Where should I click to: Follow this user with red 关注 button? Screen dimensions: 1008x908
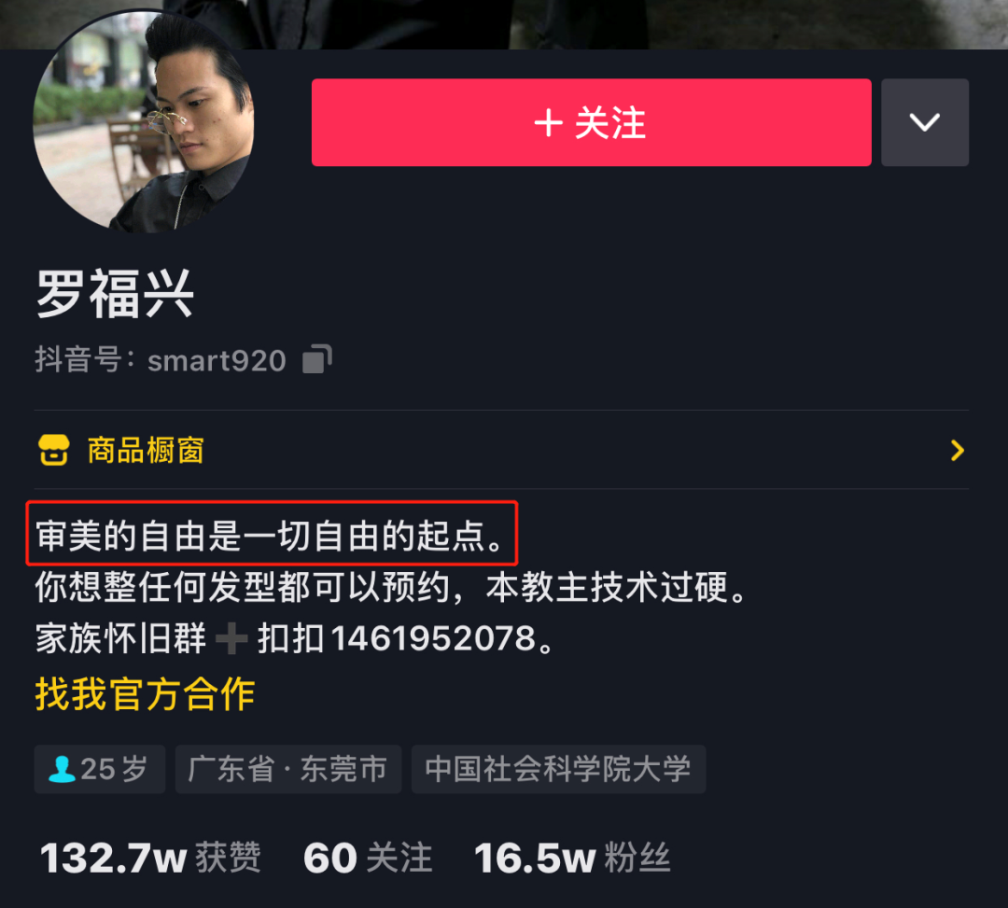pos(592,123)
